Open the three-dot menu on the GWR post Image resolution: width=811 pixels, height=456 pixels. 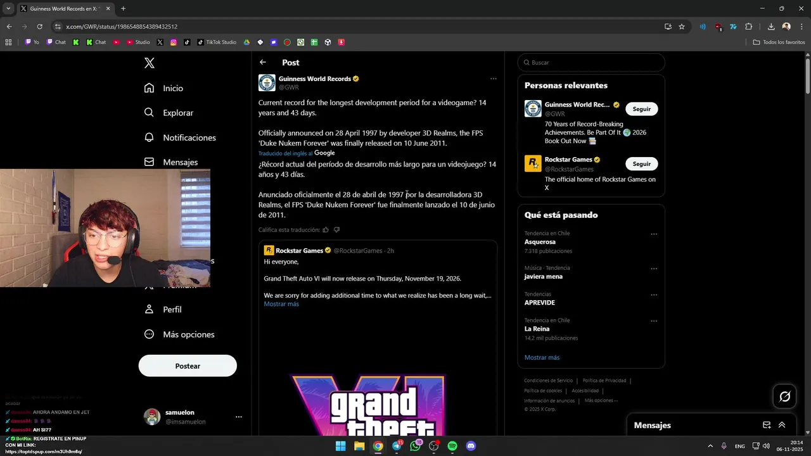coord(493,79)
